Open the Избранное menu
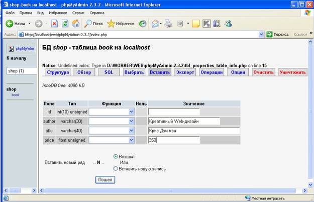The height and width of the screenshot is (202, 314). (x=58, y=13)
